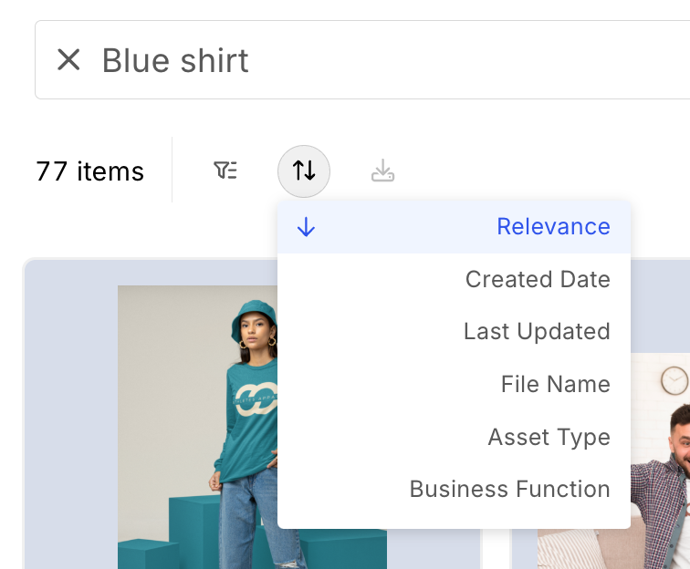Open the filter panel icon

[x=225, y=171]
